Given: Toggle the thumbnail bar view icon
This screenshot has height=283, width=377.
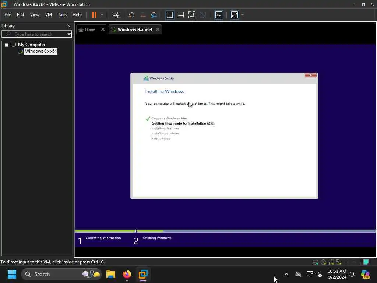Looking at the screenshot, I should pyautogui.click(x=180, y=15).
